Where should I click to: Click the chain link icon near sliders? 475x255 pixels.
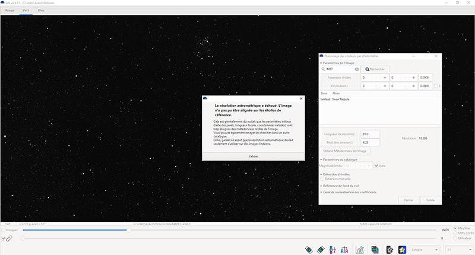coord(9,238)
